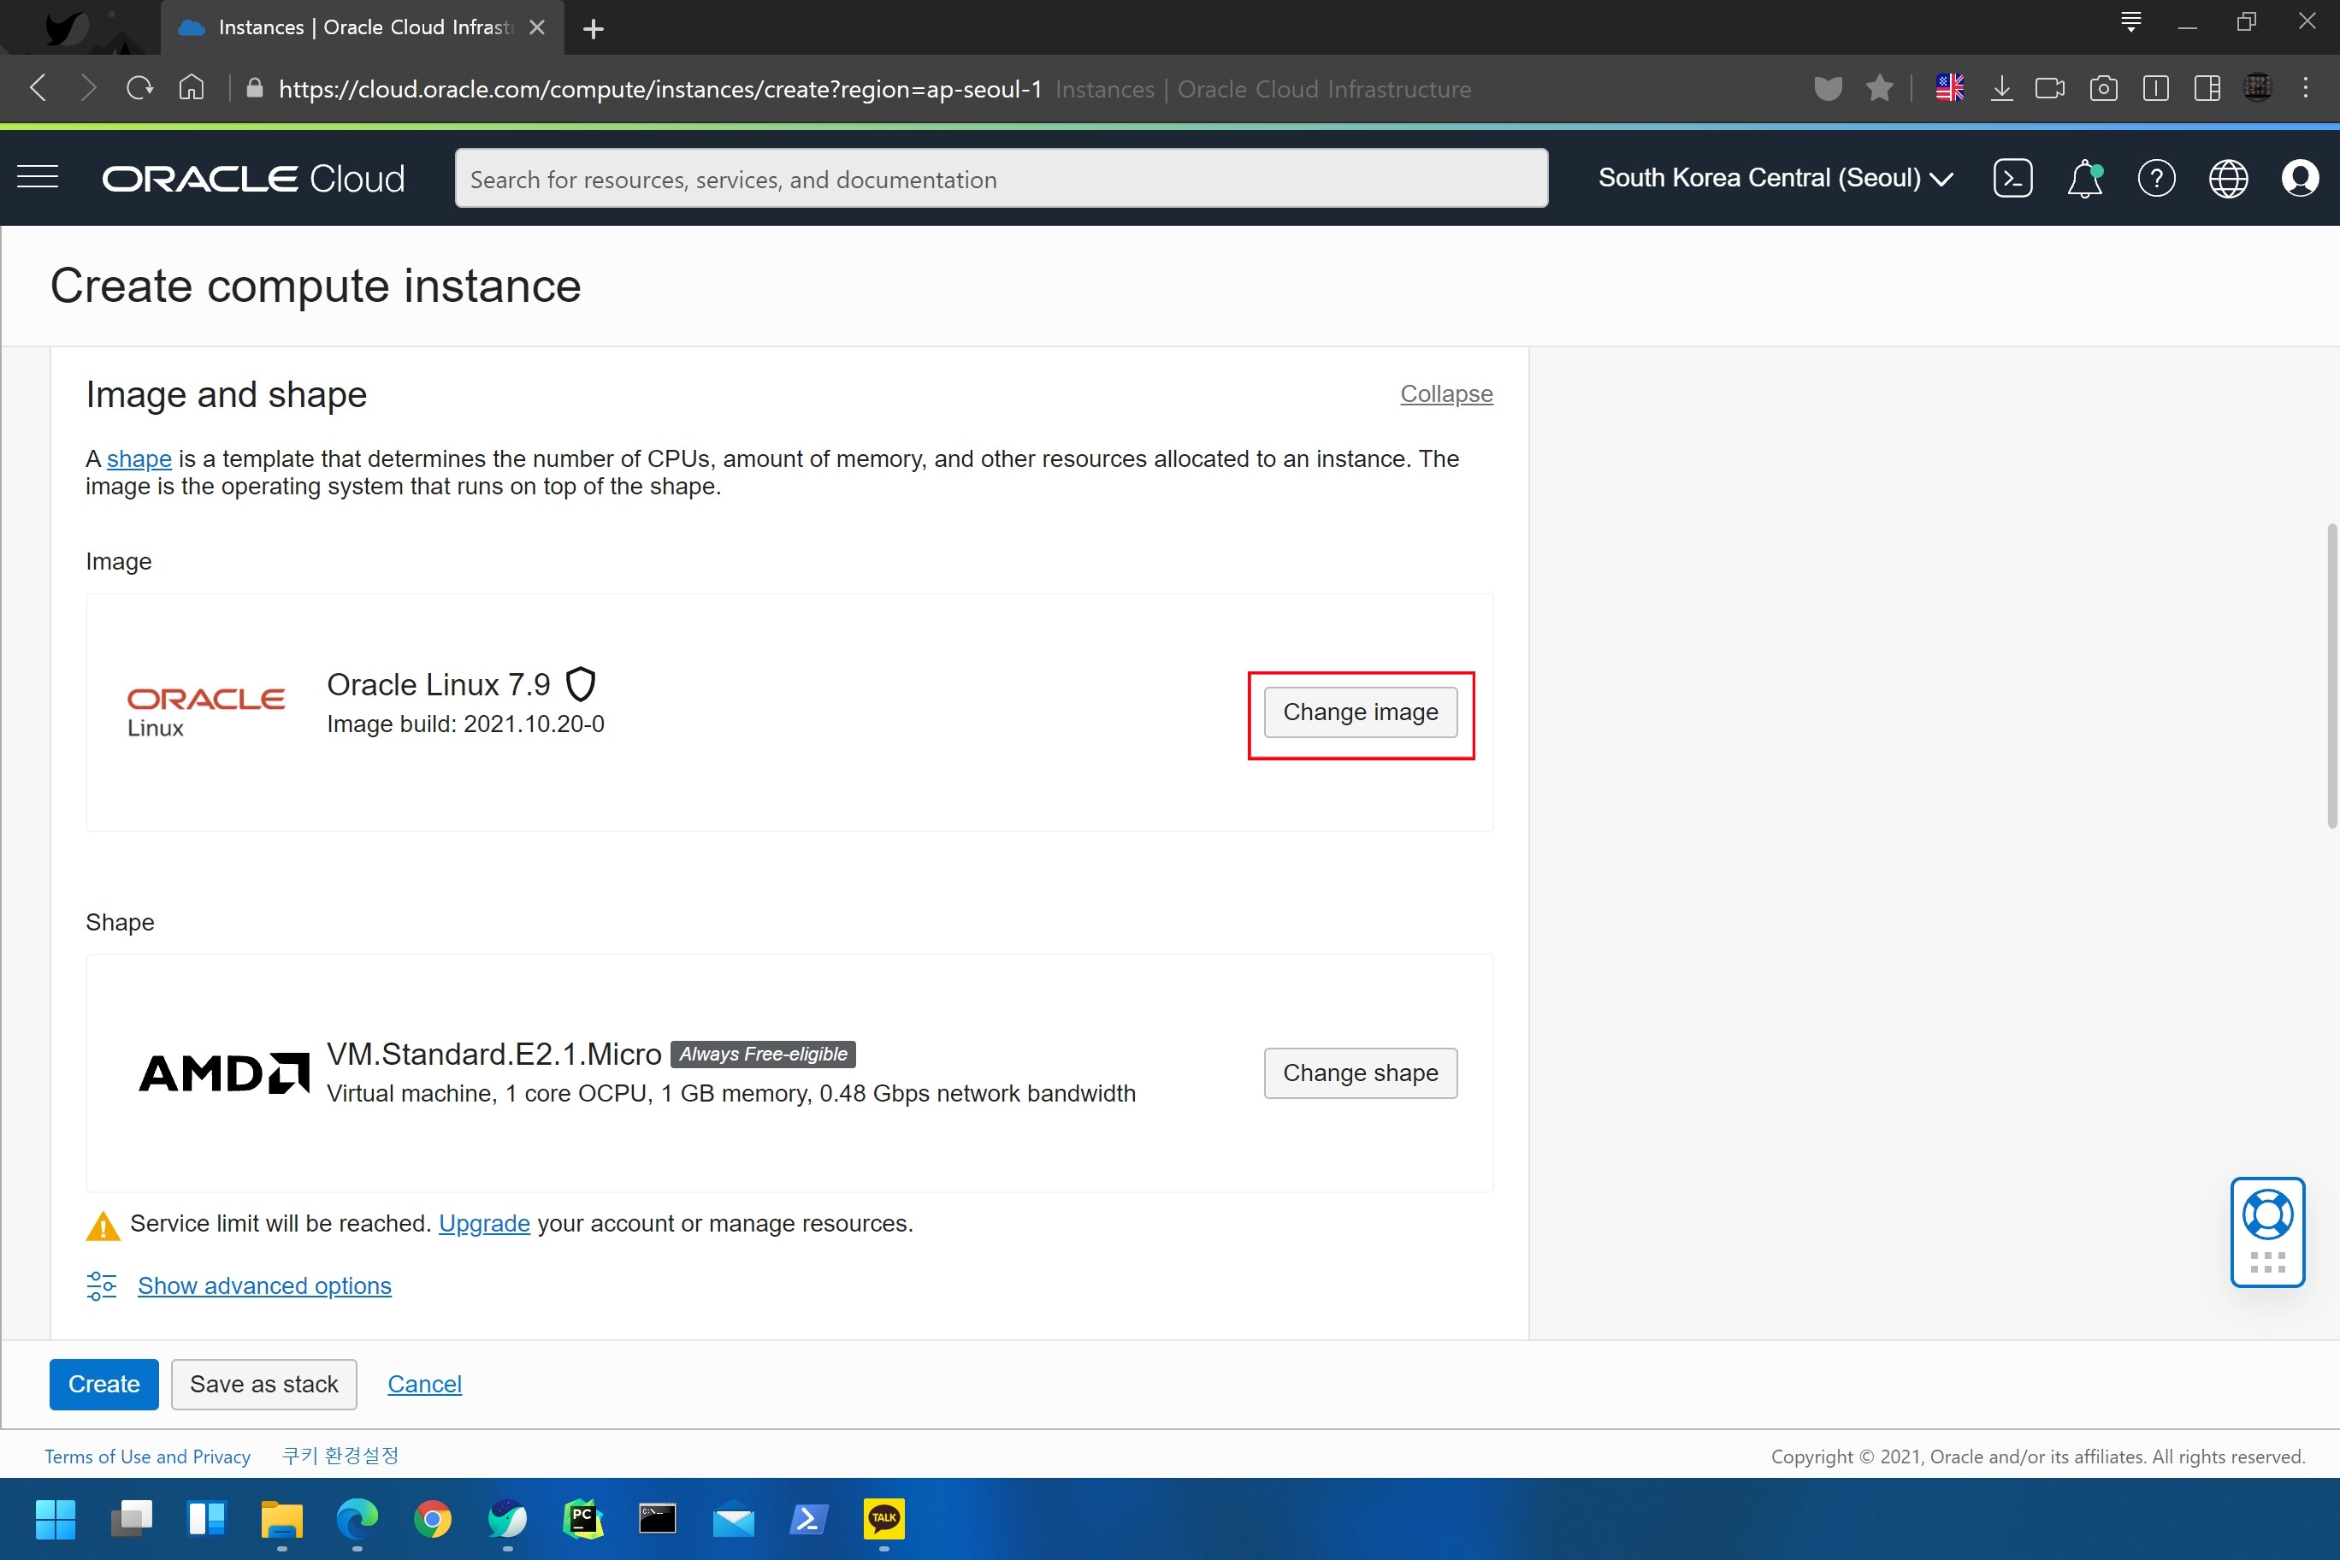Click the browser screenshot camera icon
2340x1560 pixels.
(2103, 89)
